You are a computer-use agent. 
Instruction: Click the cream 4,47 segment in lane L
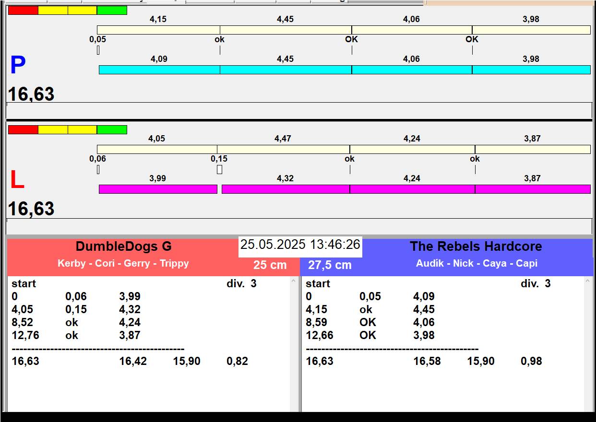pos(283,150)
